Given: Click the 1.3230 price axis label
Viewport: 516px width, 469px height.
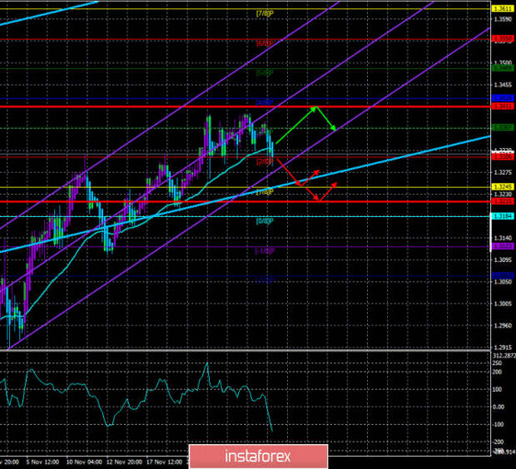Looking at the screenshot, I should pyautogui.click(x=504, y=195).
